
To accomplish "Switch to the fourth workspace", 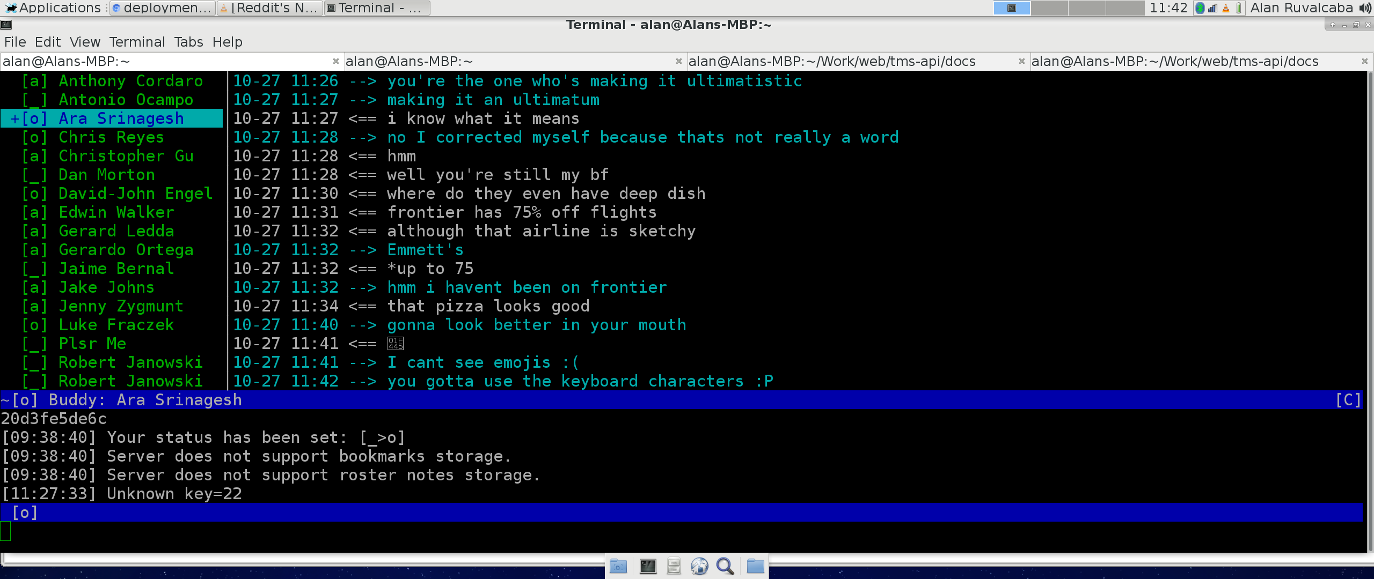I will pyautogui.click(x=1125, y=8).
